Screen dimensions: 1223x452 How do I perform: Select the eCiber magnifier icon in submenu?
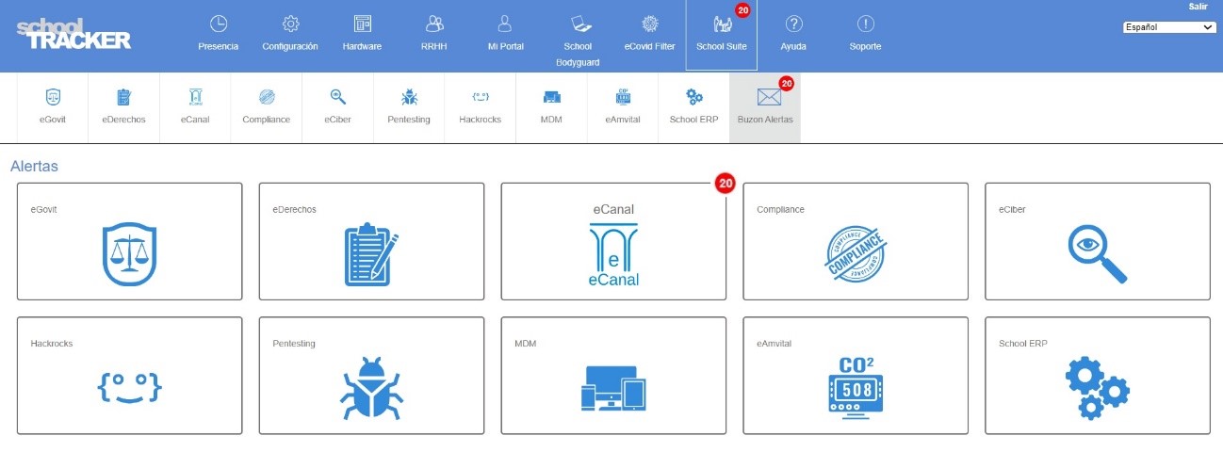point(337,97)
